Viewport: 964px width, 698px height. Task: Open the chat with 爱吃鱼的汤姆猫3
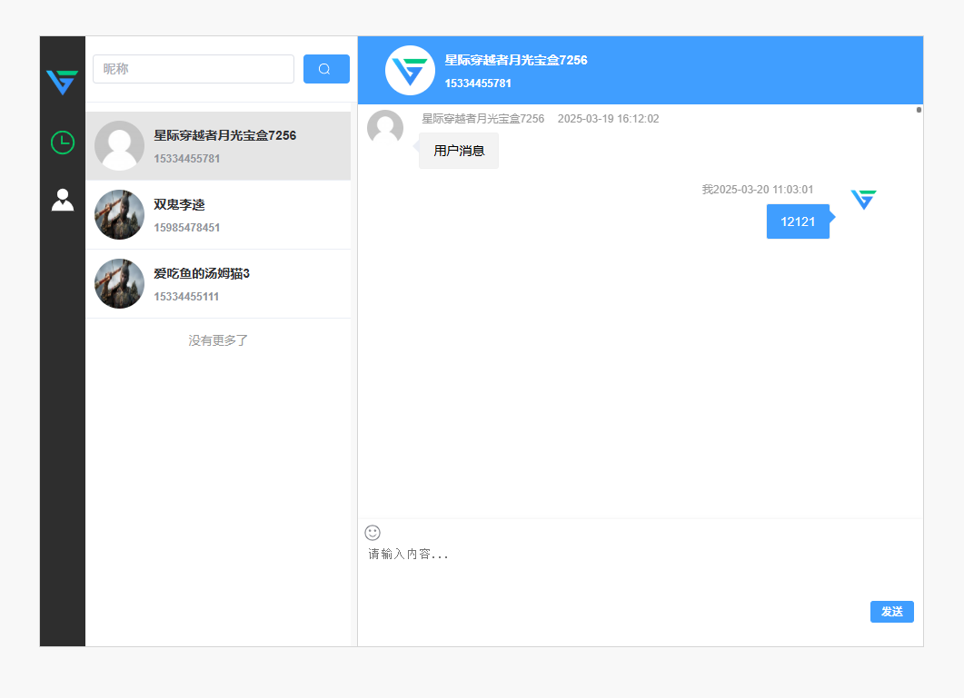(218, 284)
